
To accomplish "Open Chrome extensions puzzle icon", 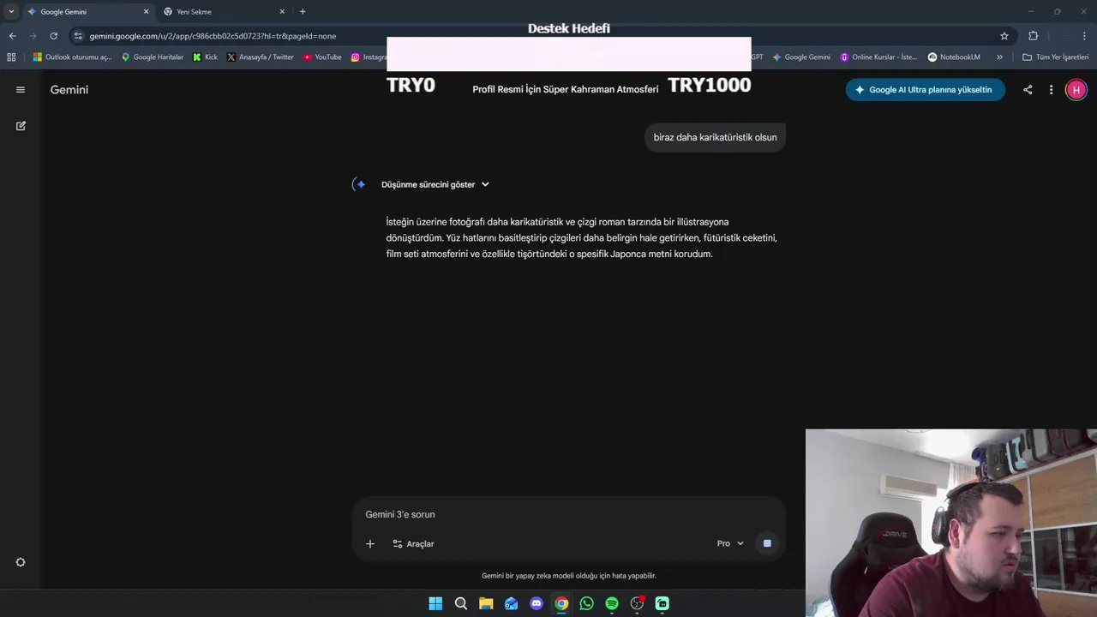I will 1033,36.
